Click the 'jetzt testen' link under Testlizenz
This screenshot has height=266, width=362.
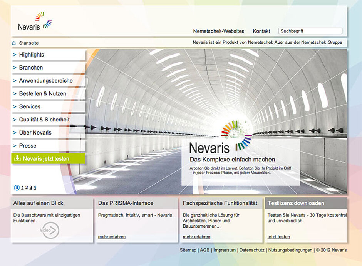pos(278,237)
